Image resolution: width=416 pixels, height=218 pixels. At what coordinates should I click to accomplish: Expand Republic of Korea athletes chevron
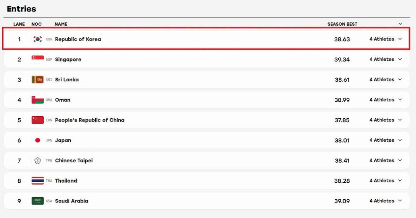click(400, 39)
